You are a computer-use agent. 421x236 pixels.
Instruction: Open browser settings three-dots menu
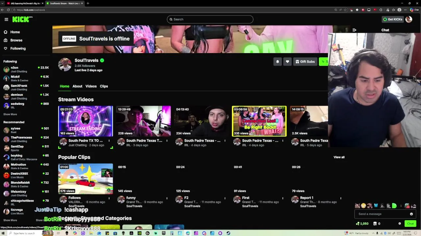(x=405, y=10)
